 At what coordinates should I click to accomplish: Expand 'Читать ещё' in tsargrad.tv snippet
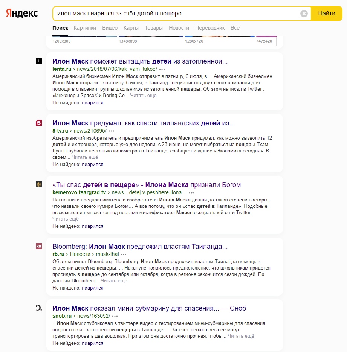66,219
